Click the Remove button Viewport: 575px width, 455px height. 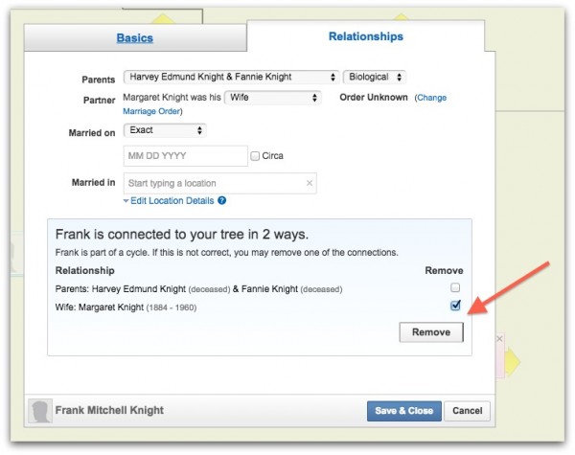[x=431, y=332]
